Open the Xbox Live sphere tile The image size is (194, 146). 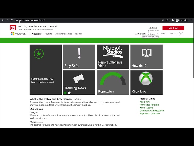pyautogui.click(x=146, y=82)
